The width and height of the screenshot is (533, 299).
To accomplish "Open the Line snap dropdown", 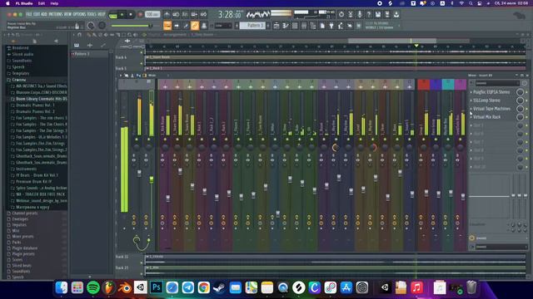I will tap(223, 26).
